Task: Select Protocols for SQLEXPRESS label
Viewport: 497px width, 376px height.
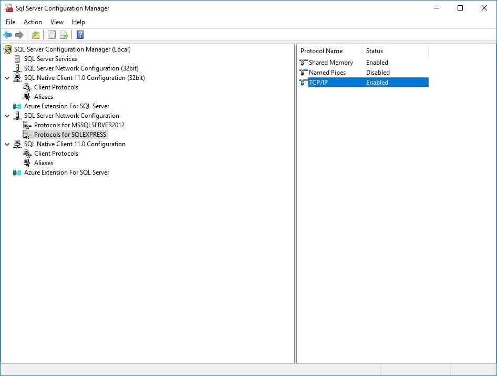Action: point(70,135)
